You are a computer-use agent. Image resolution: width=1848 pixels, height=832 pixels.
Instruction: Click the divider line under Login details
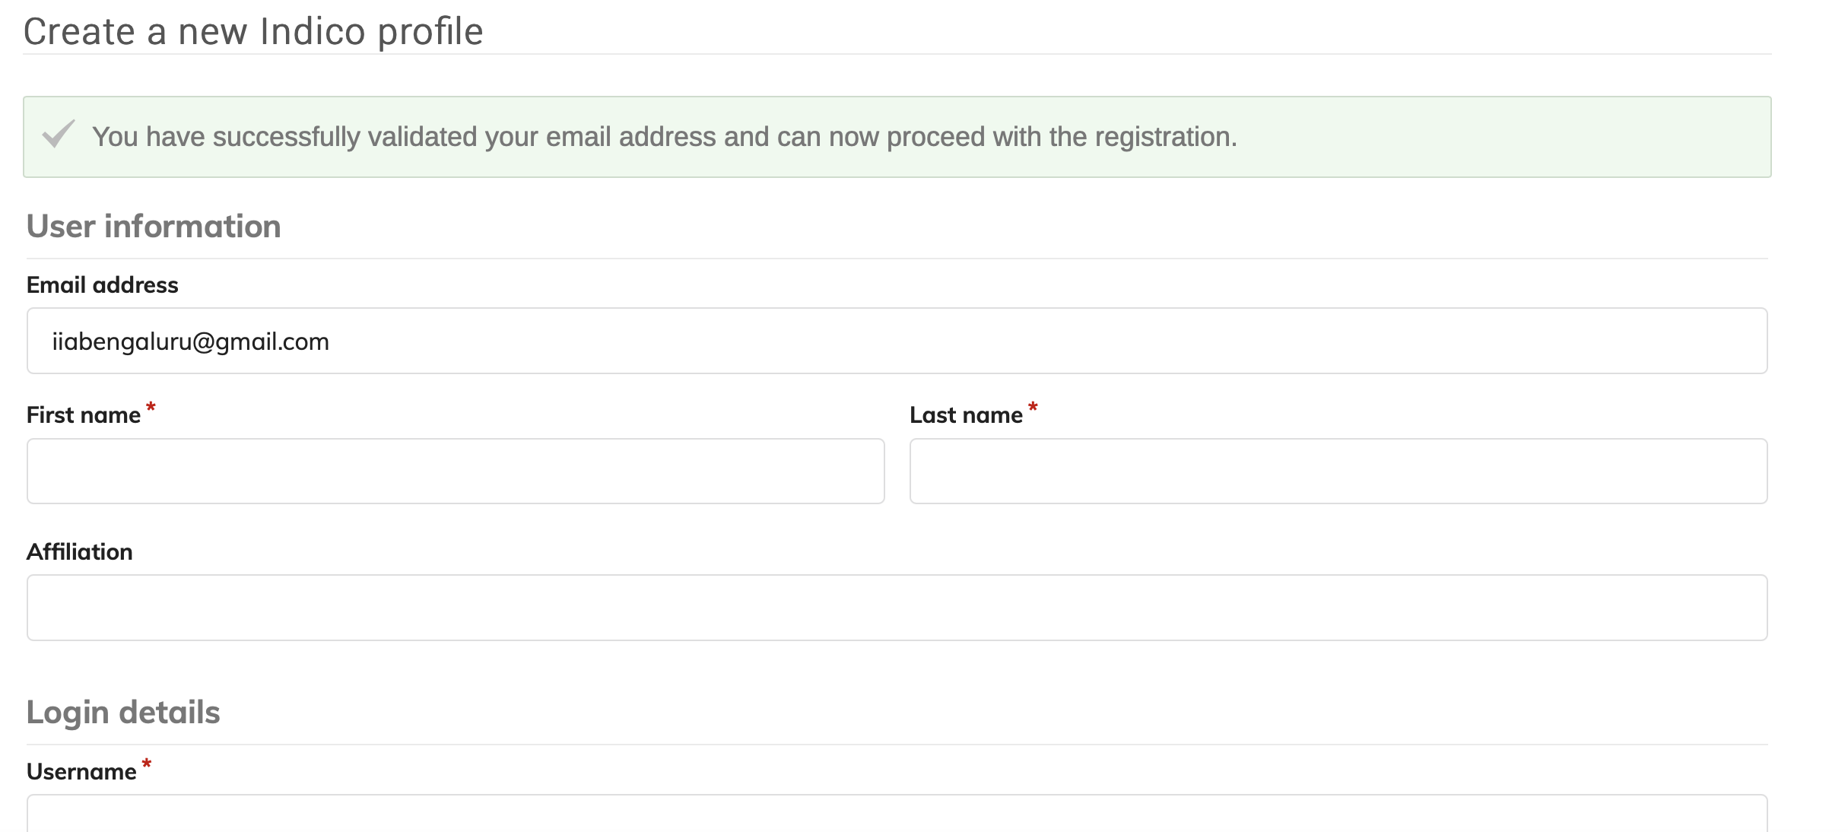pyautogui.click(x=897, y=744)
